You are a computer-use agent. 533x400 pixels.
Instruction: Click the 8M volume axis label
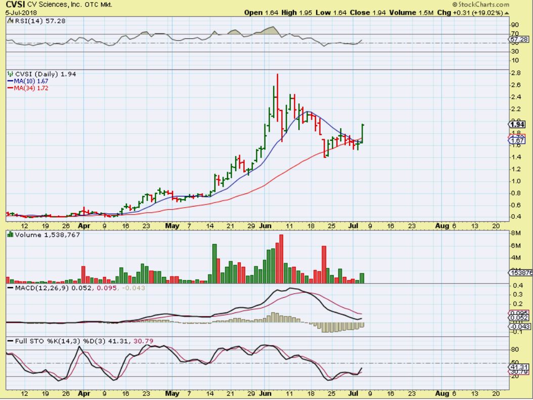(x=516, y=233)
